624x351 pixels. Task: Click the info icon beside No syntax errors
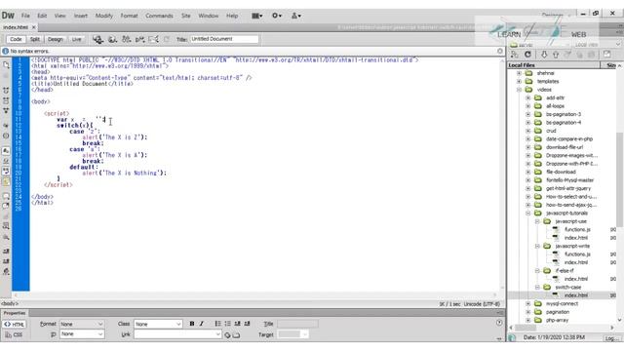pos(5,51)
